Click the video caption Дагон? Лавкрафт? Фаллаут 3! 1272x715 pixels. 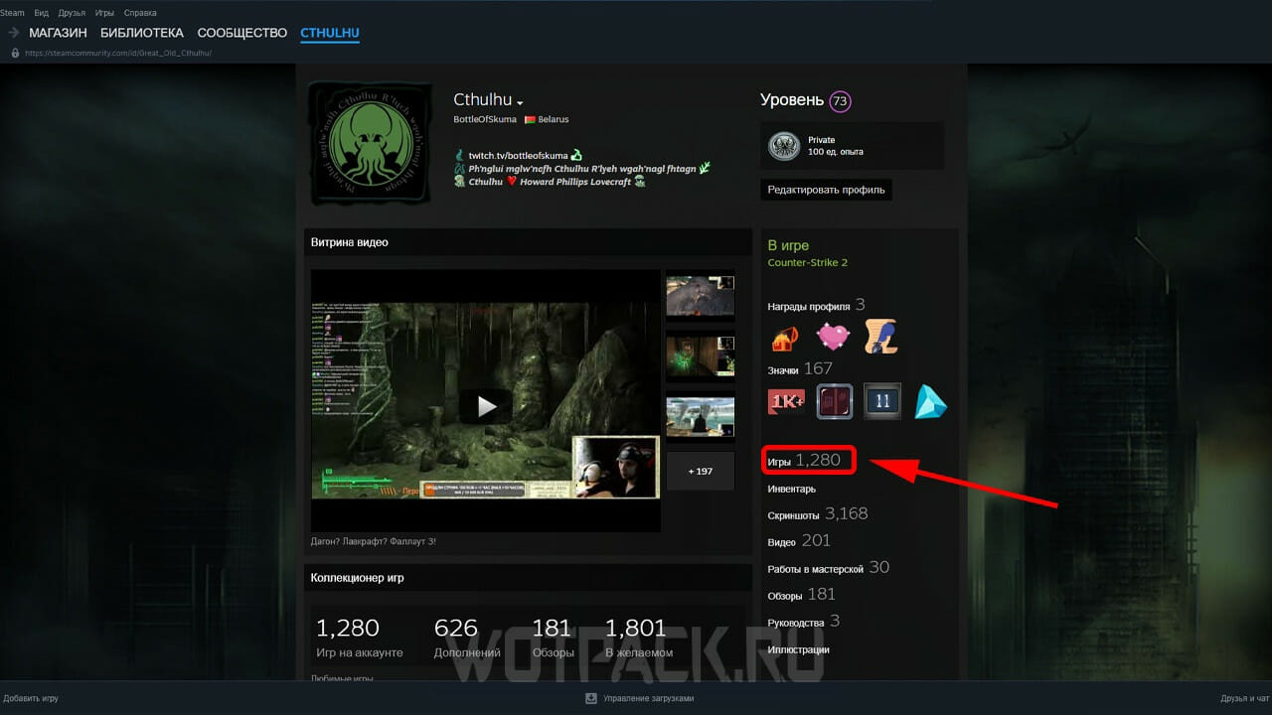coord(374,541)
